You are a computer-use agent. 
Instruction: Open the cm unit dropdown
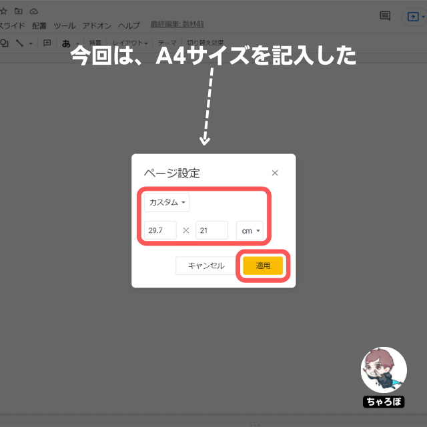pyautogui.click(x=250, y=231)
